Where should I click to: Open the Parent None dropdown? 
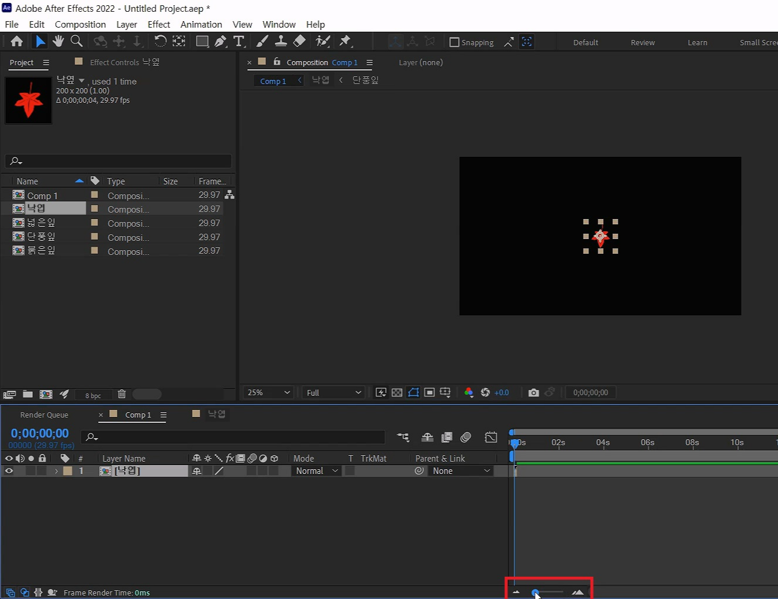(x=461, y=470)
